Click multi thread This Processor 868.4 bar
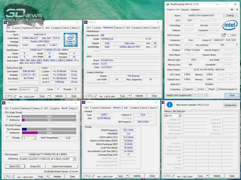241x180 pixels. [x=49, y=129]
